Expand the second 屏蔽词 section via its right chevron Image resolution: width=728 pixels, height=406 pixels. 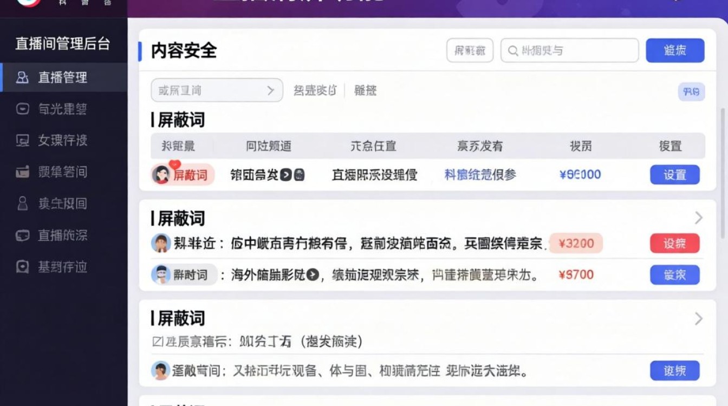point(698,218)
